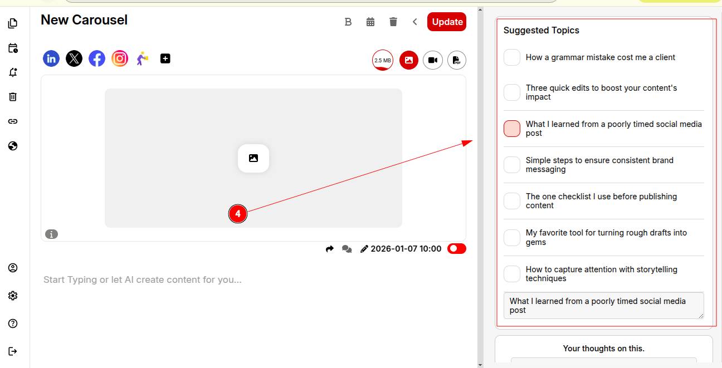Screen dimensions: 722x368
Task: Click the video upload camera icon
Action: pyautogui.click(x=433, y=60)
